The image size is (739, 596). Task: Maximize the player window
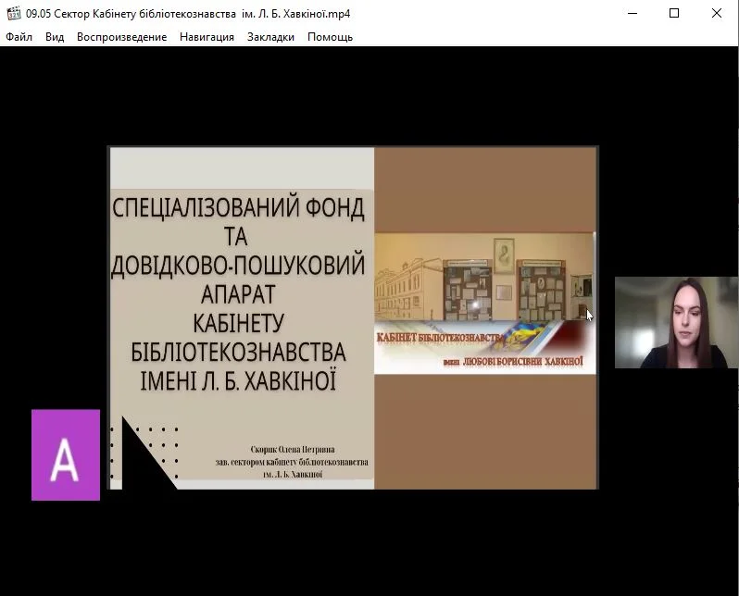(674, 14)
